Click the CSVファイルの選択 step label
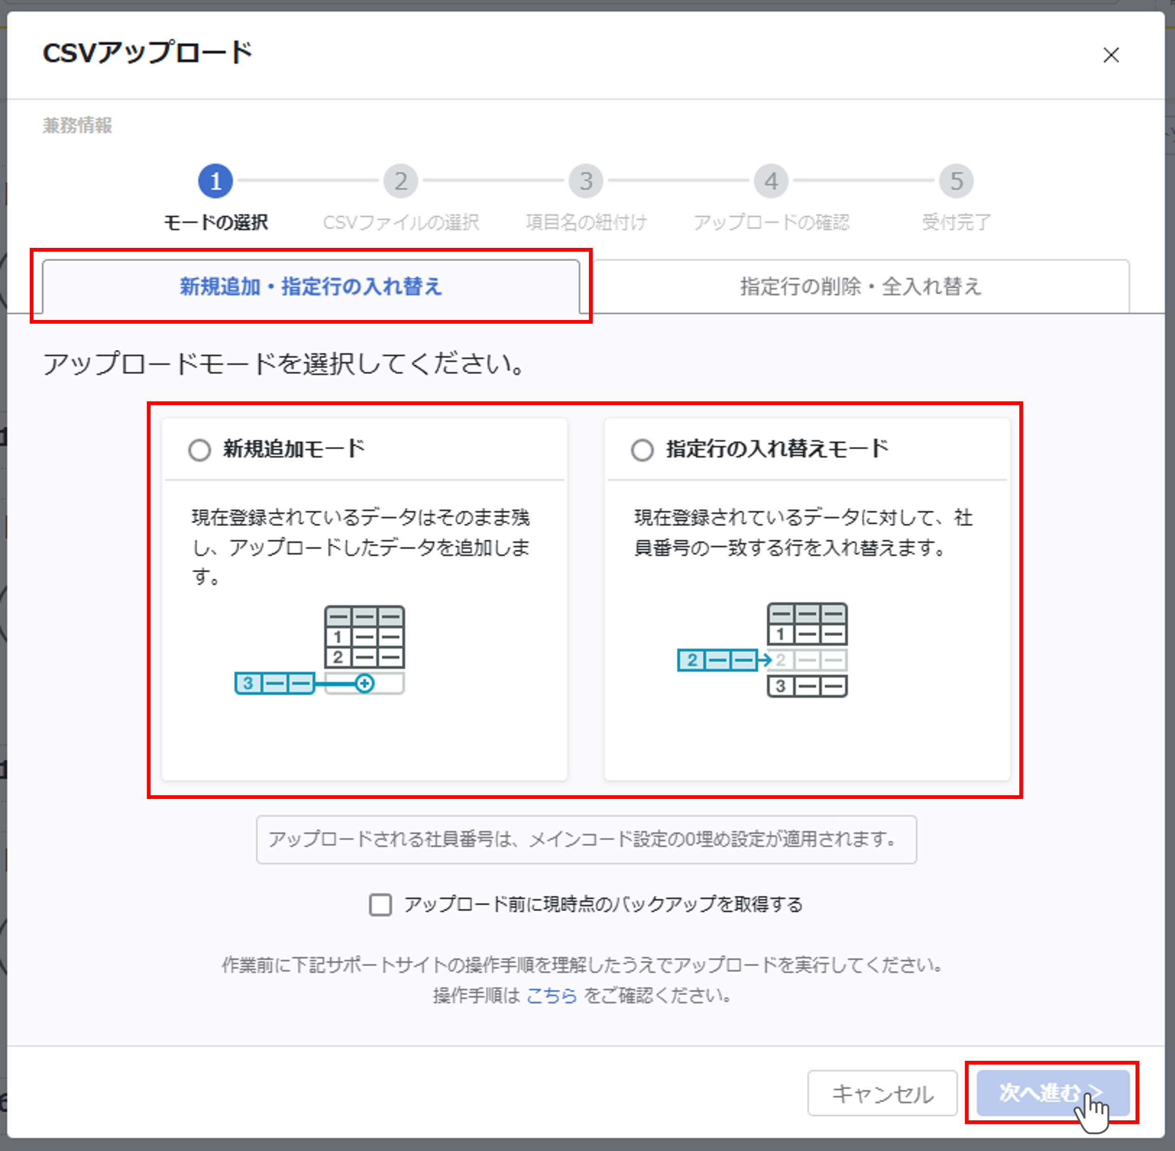Viewport: 1175px width, 1151px height. point(401,222)
